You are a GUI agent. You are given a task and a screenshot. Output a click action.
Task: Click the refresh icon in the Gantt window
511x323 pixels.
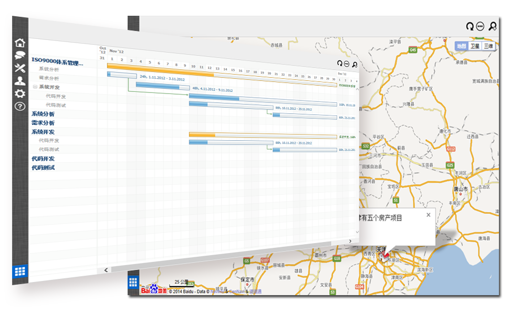pyautogui.click(x=340, y=63)
